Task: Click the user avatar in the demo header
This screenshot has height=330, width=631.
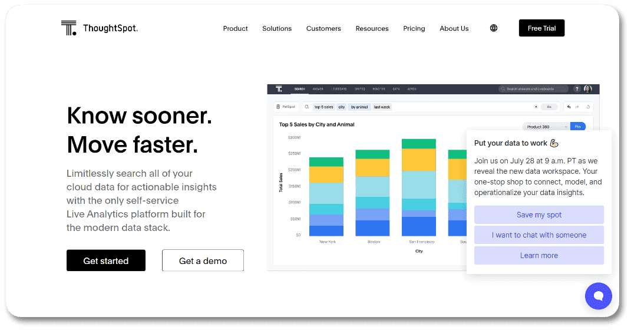Action: click(588, 89)
